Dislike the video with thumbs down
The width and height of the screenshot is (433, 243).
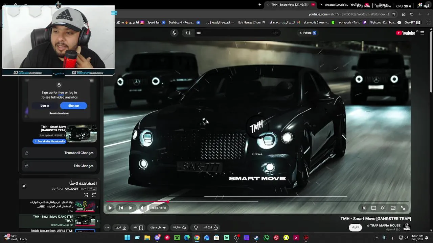(x=196, y=227)
